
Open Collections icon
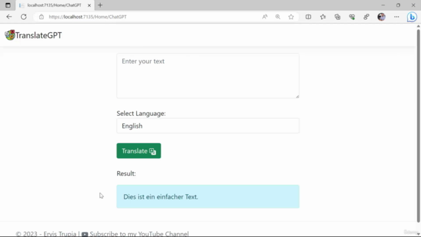pyautogui.click(x=337, y=16)
